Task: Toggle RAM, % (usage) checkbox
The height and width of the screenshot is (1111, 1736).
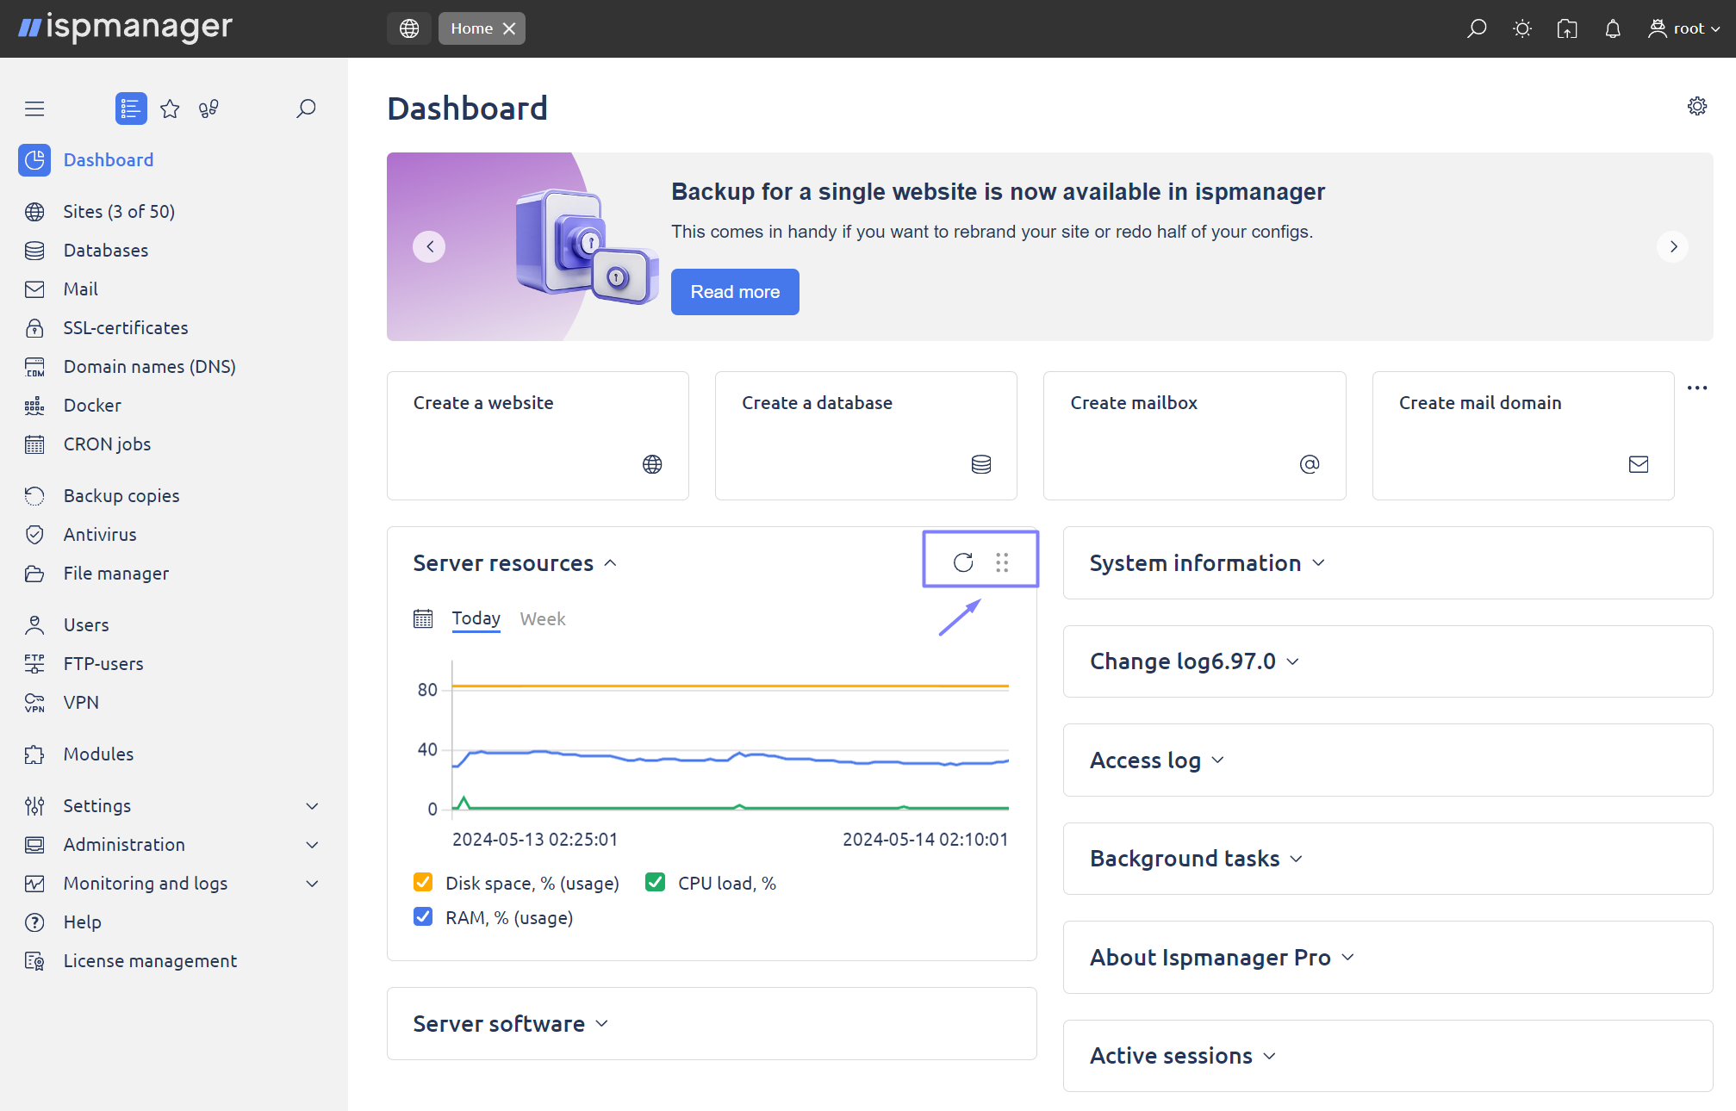Action: point(423,916)
